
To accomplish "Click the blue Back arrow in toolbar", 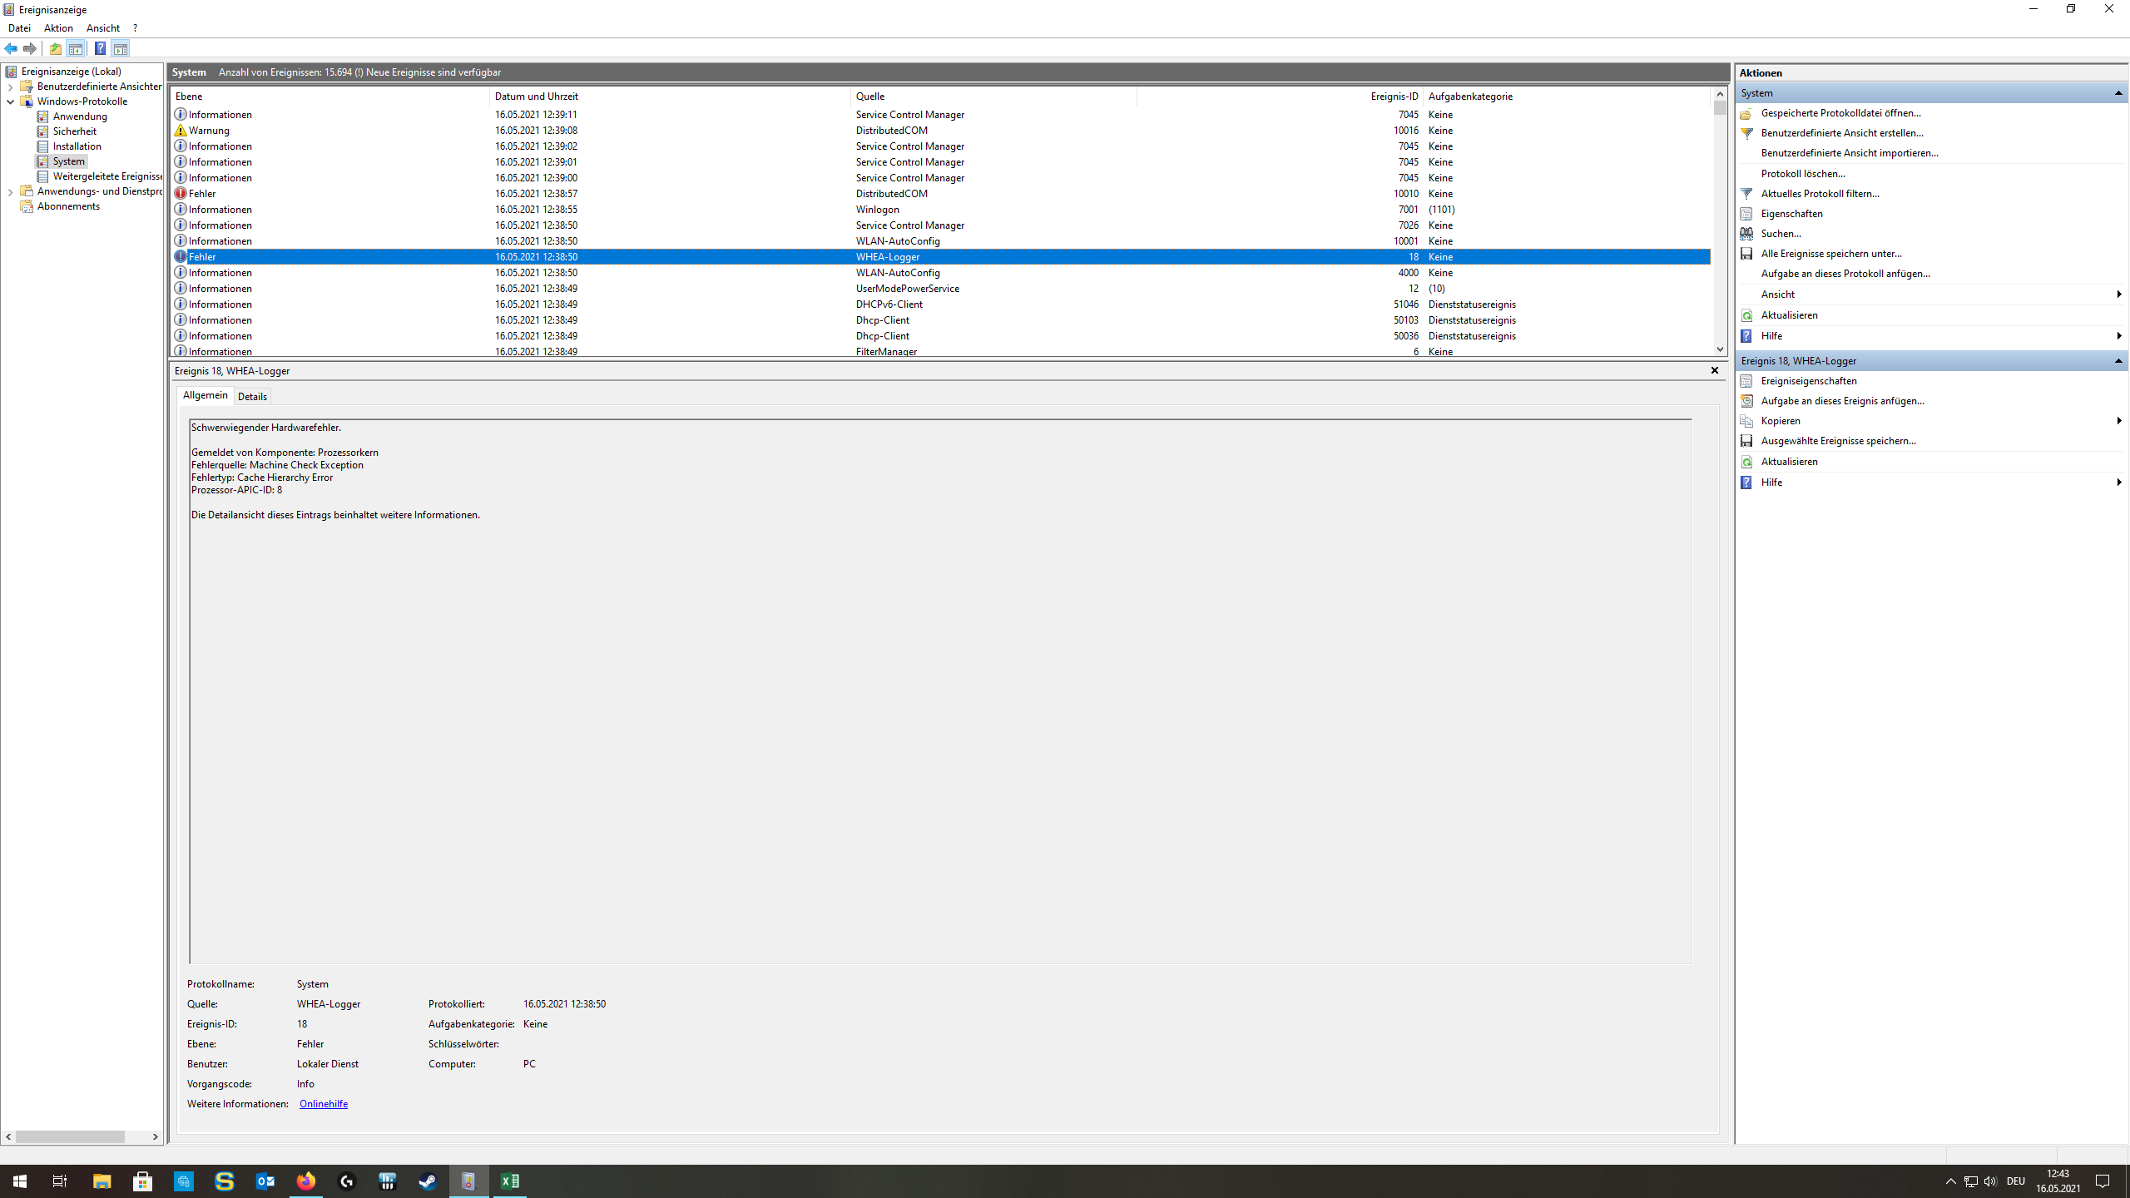I will (11, 48).
